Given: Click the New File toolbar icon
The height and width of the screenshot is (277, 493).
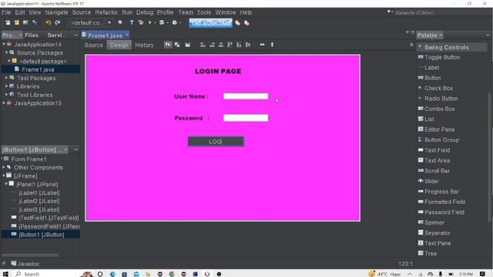Looking at the screenshot, I should [8, 22].
